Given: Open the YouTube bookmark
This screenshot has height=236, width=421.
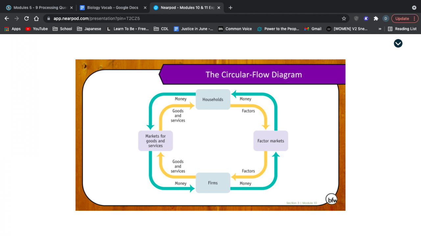Looking at the screenshot, I should [x=37, y=29].
